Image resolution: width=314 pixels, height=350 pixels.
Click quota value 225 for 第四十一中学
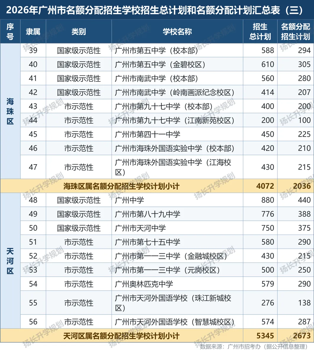click(x=304, y=134)
